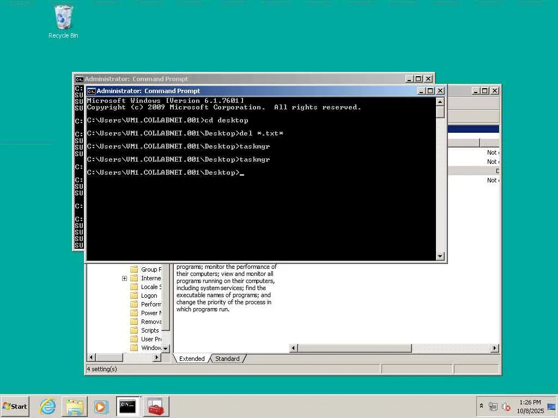Click the first 'Not' state setting row
This screenshot has width=558, height=418.
pyautogui.click(x=474, y=152)
